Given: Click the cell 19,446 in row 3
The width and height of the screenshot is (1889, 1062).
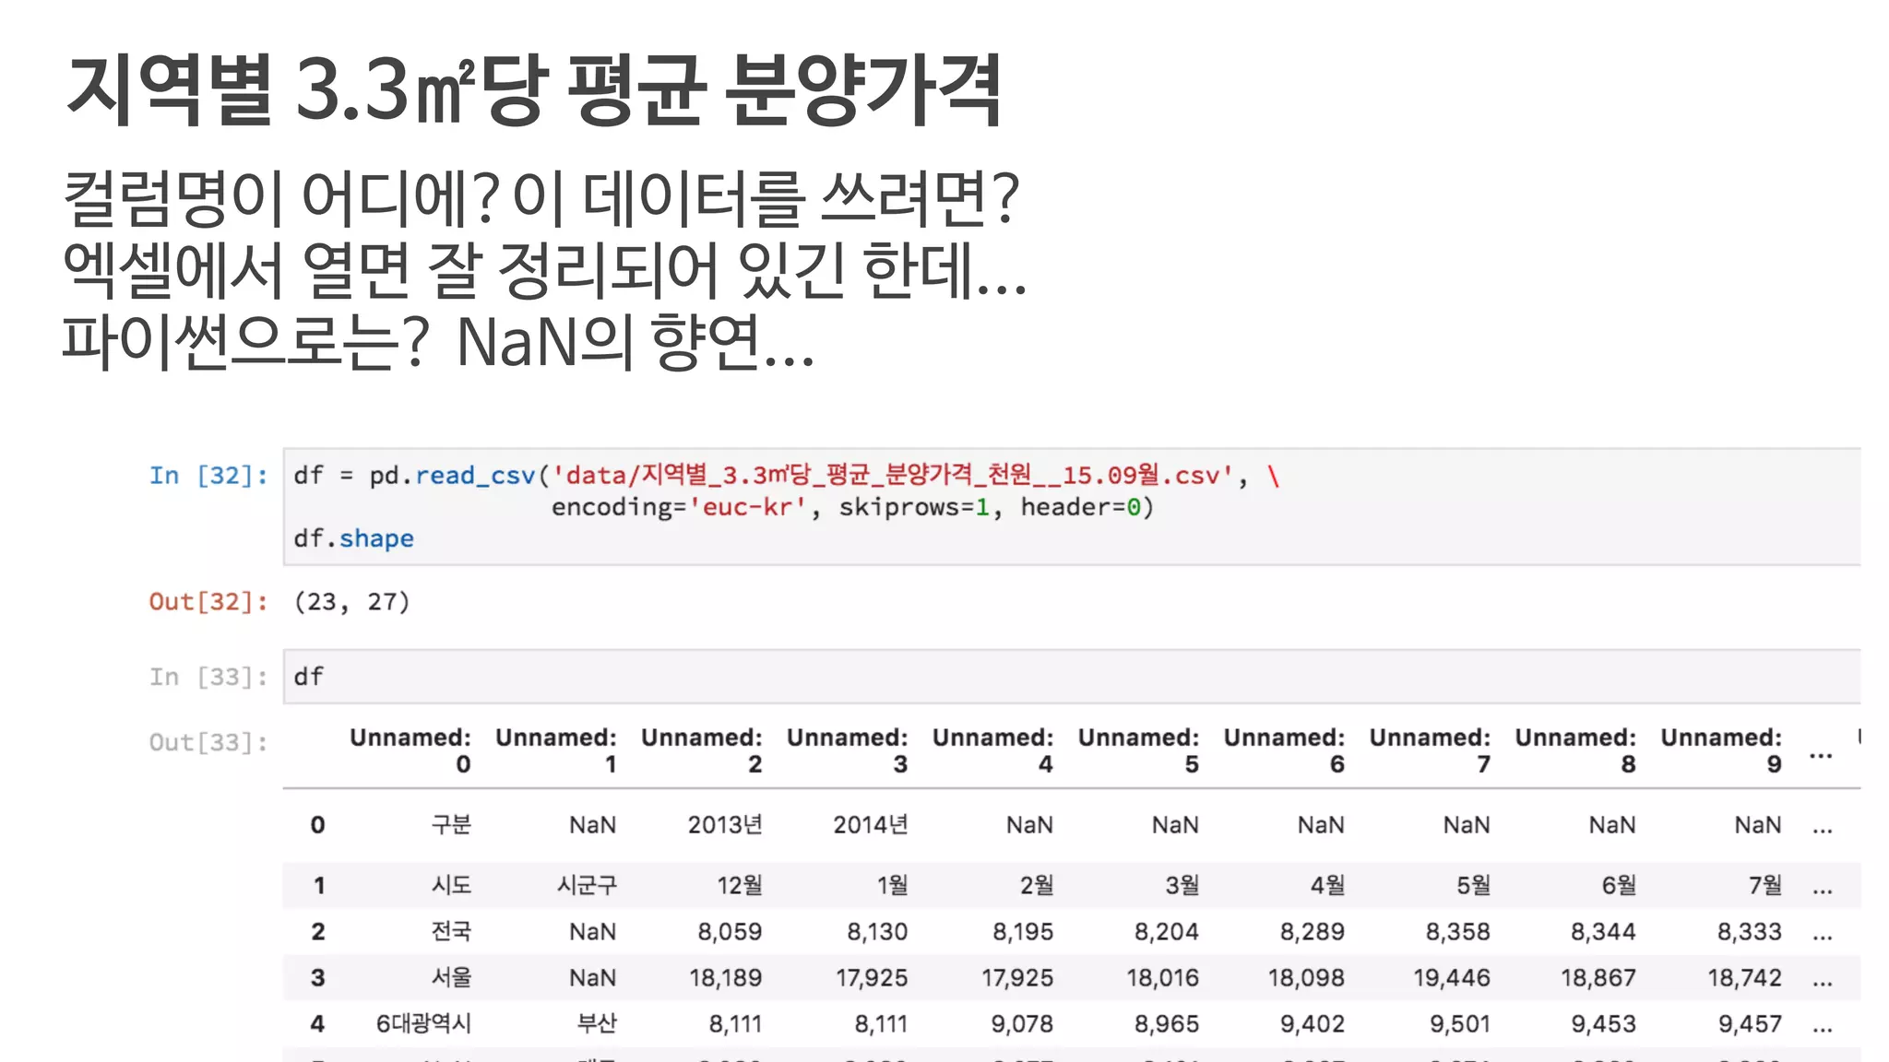Looking at the screenshot, I should point(1452,977).
